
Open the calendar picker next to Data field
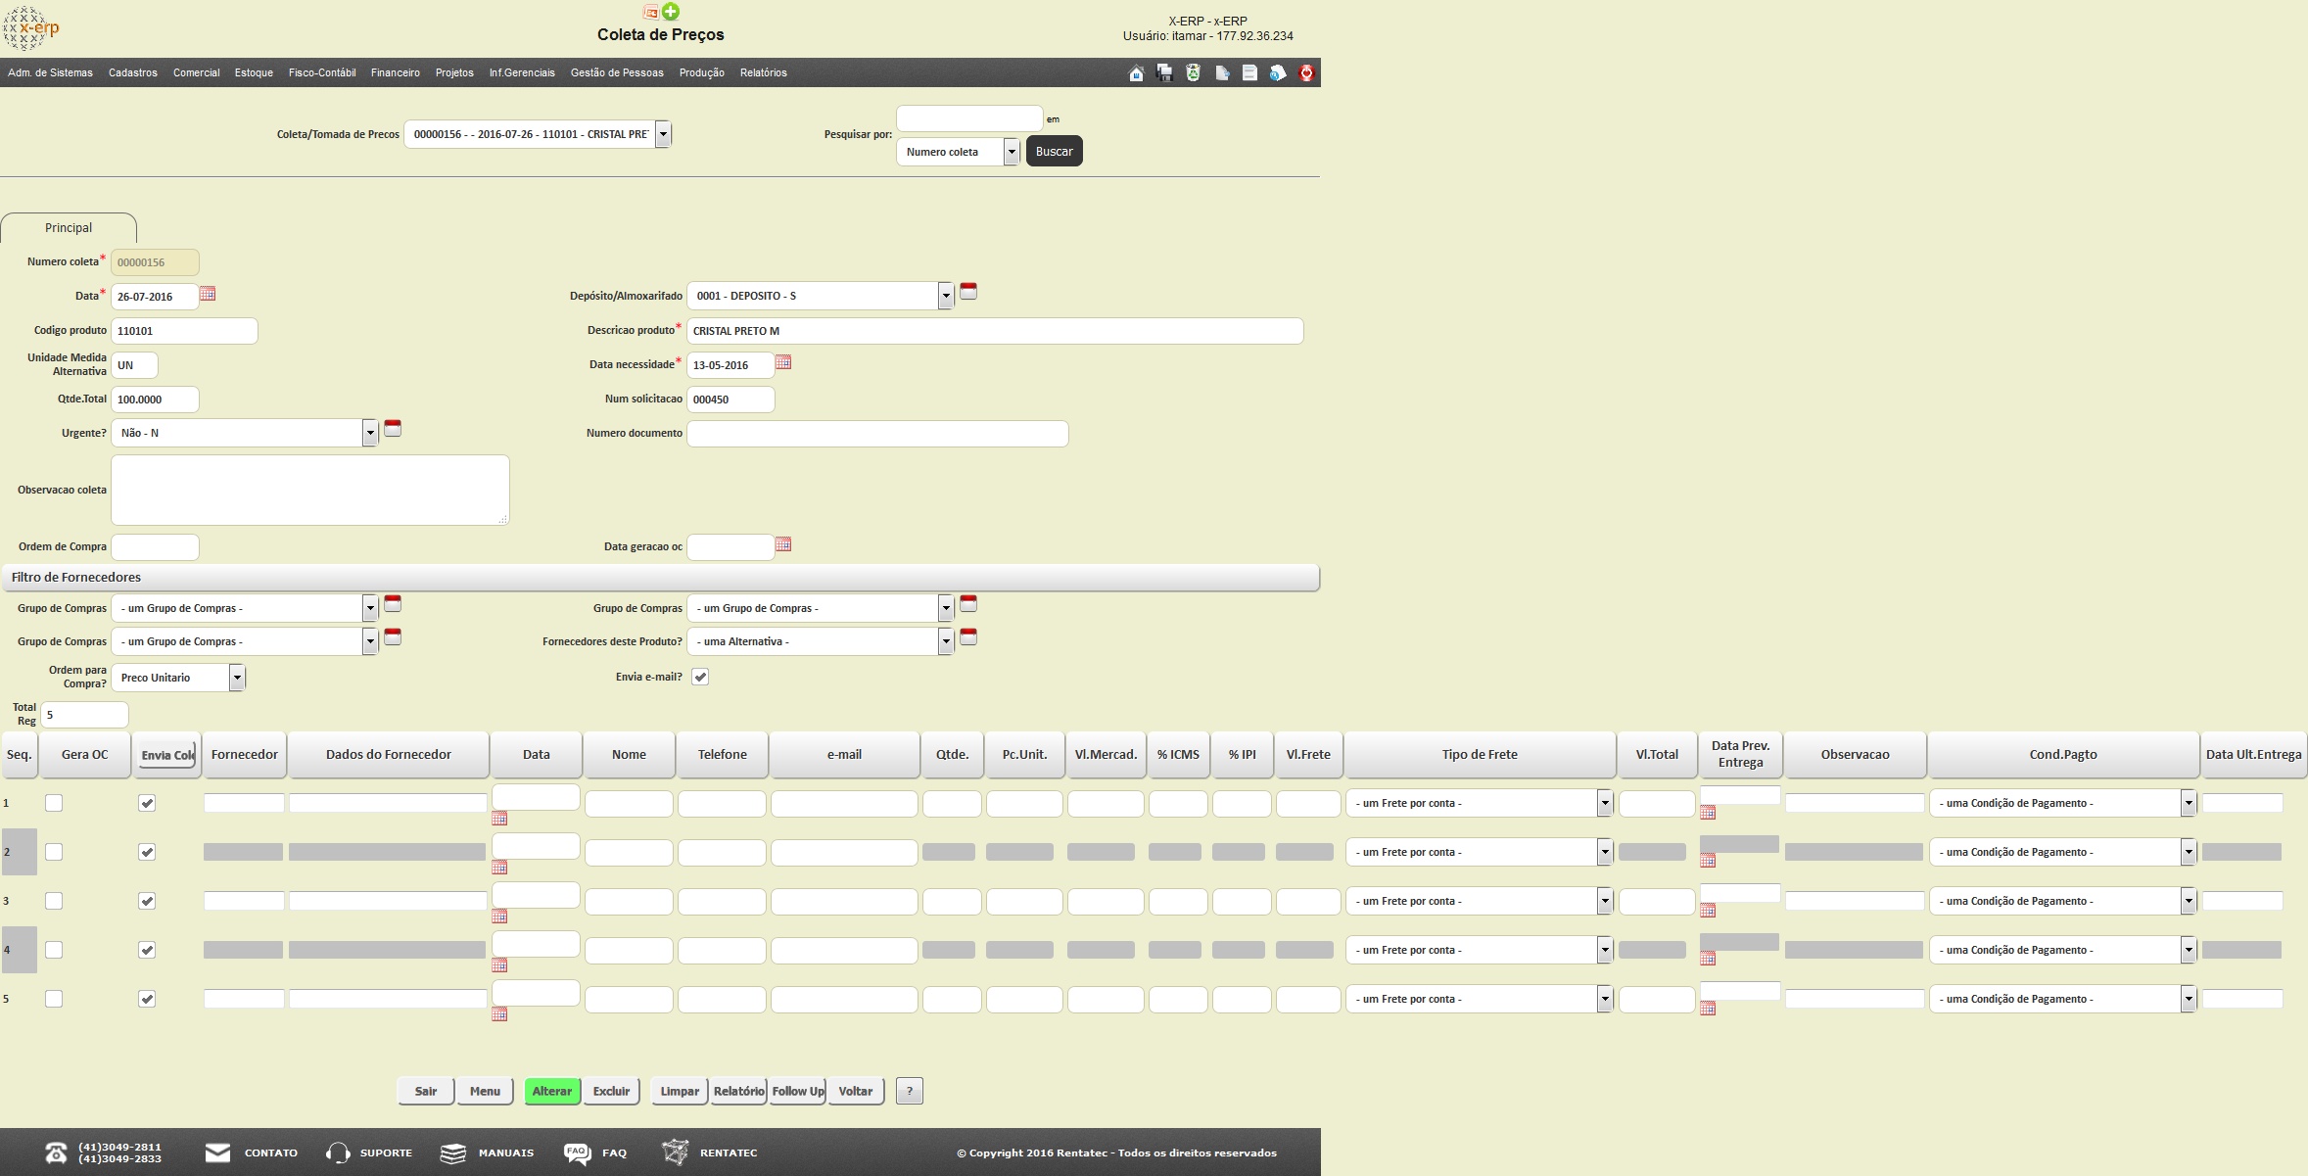coord(208,294)
